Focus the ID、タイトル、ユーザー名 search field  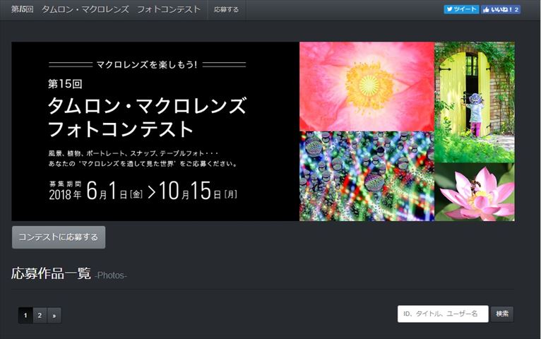443,314
